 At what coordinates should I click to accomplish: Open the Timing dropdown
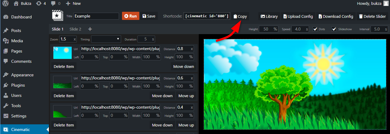(106, 39)
